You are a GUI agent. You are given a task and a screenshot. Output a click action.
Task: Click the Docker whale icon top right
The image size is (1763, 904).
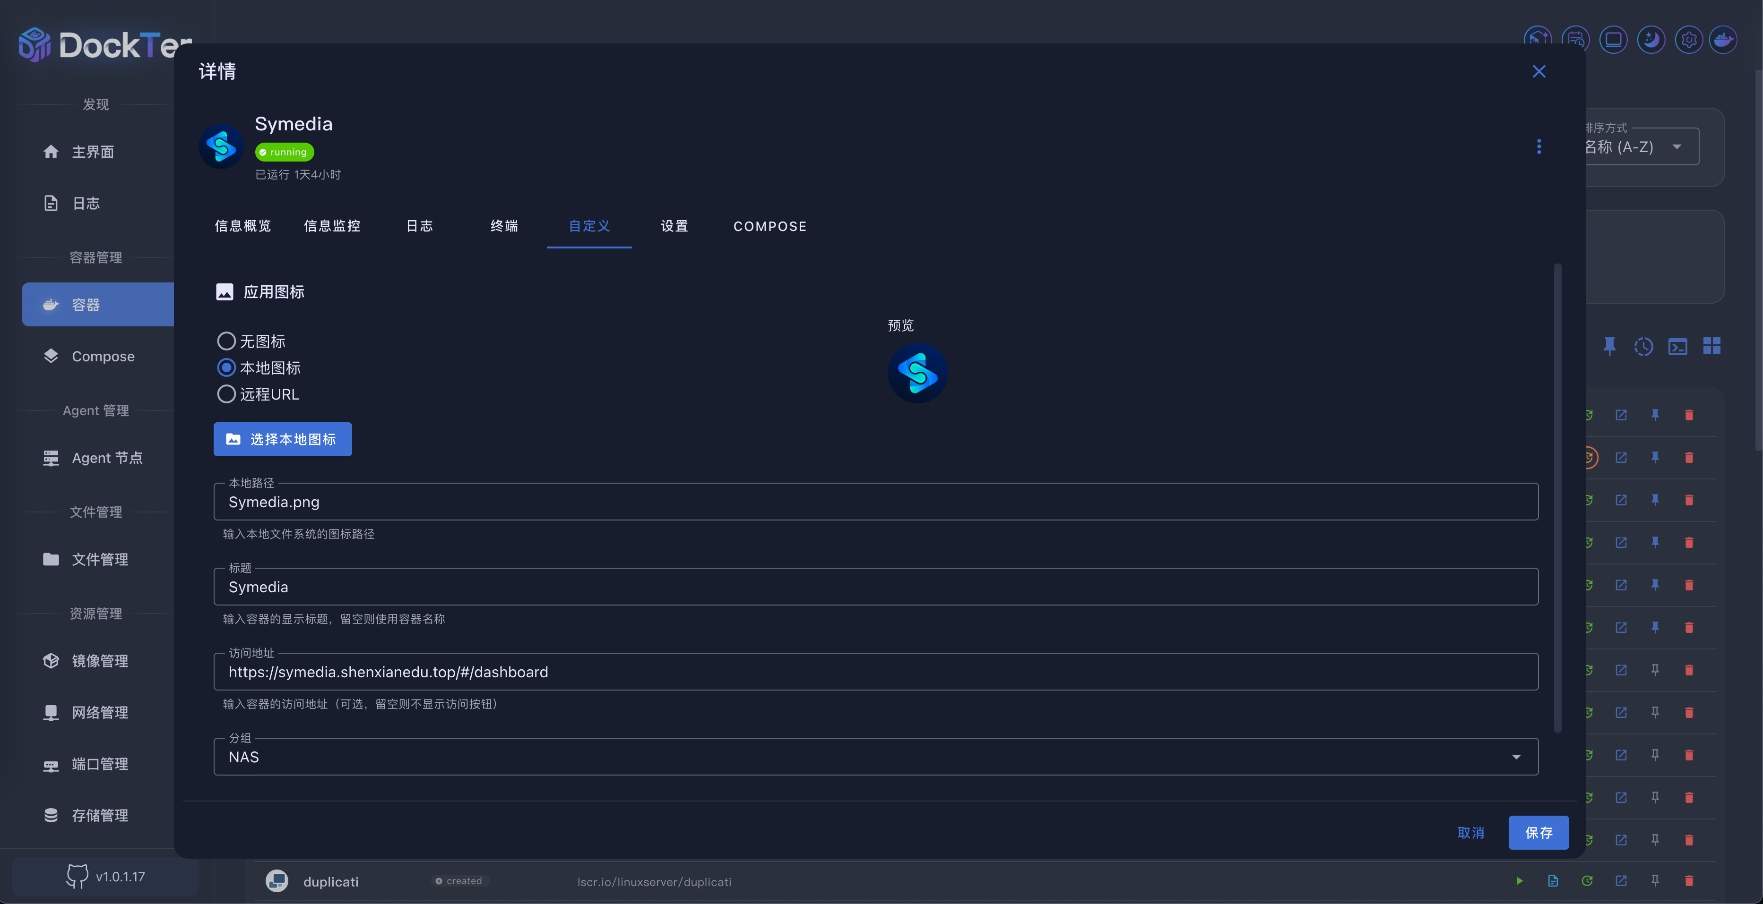(x=1723, y=40)
